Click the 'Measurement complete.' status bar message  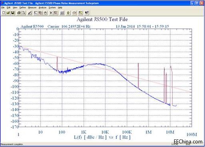(12, 144)
